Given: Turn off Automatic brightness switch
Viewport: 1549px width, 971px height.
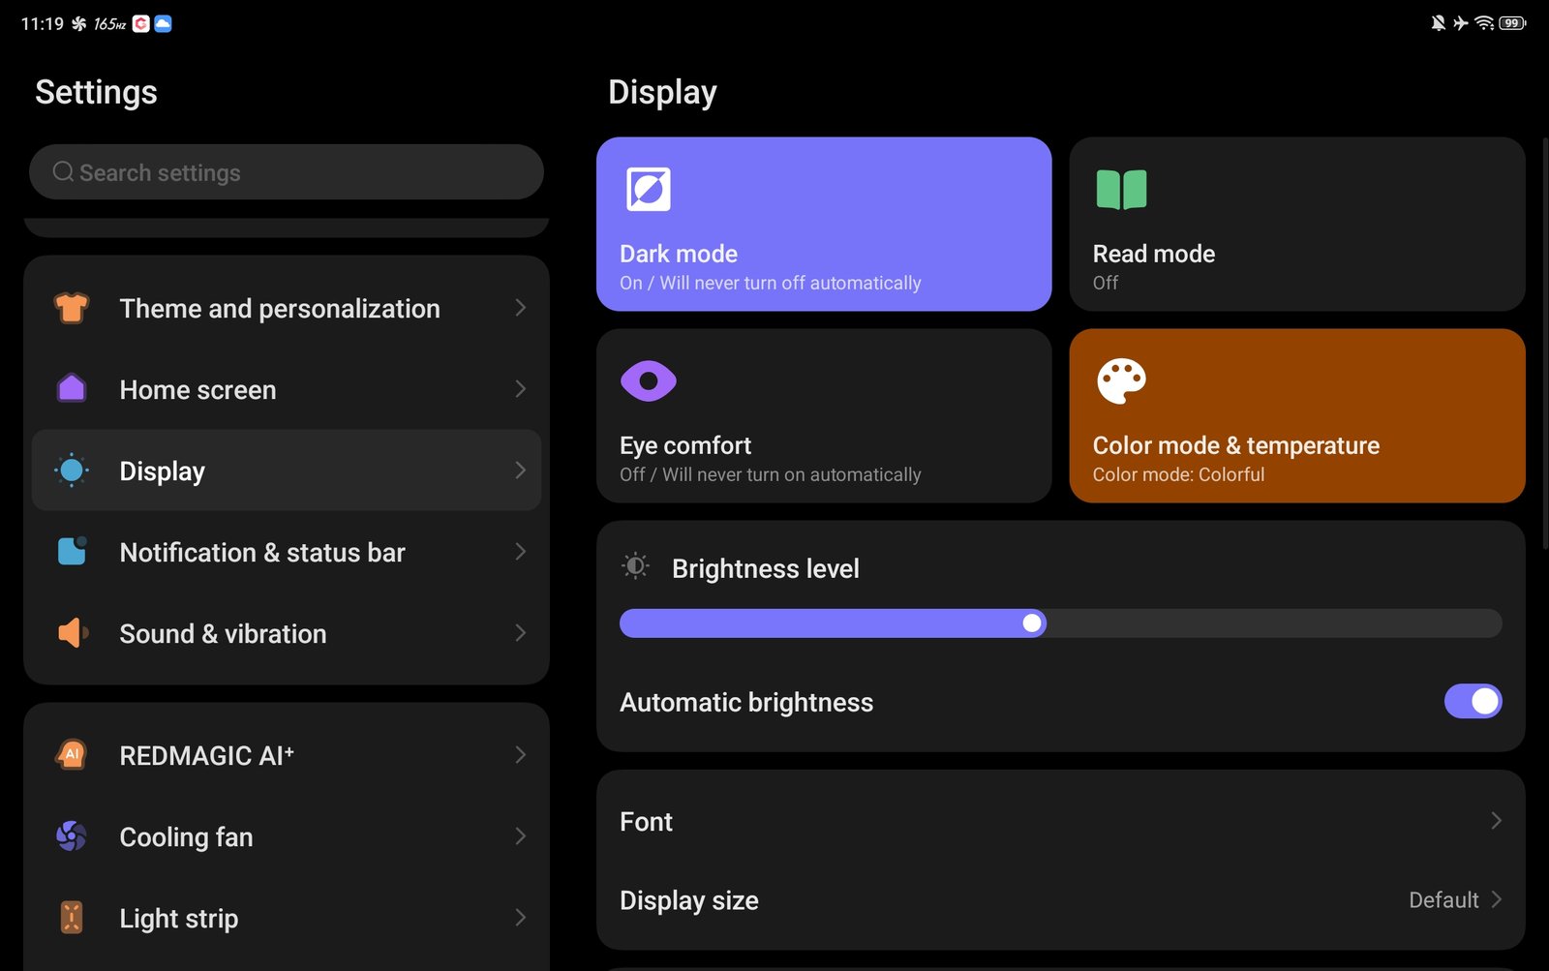Looking at the screenshot, I should (x=1472, y=702).
